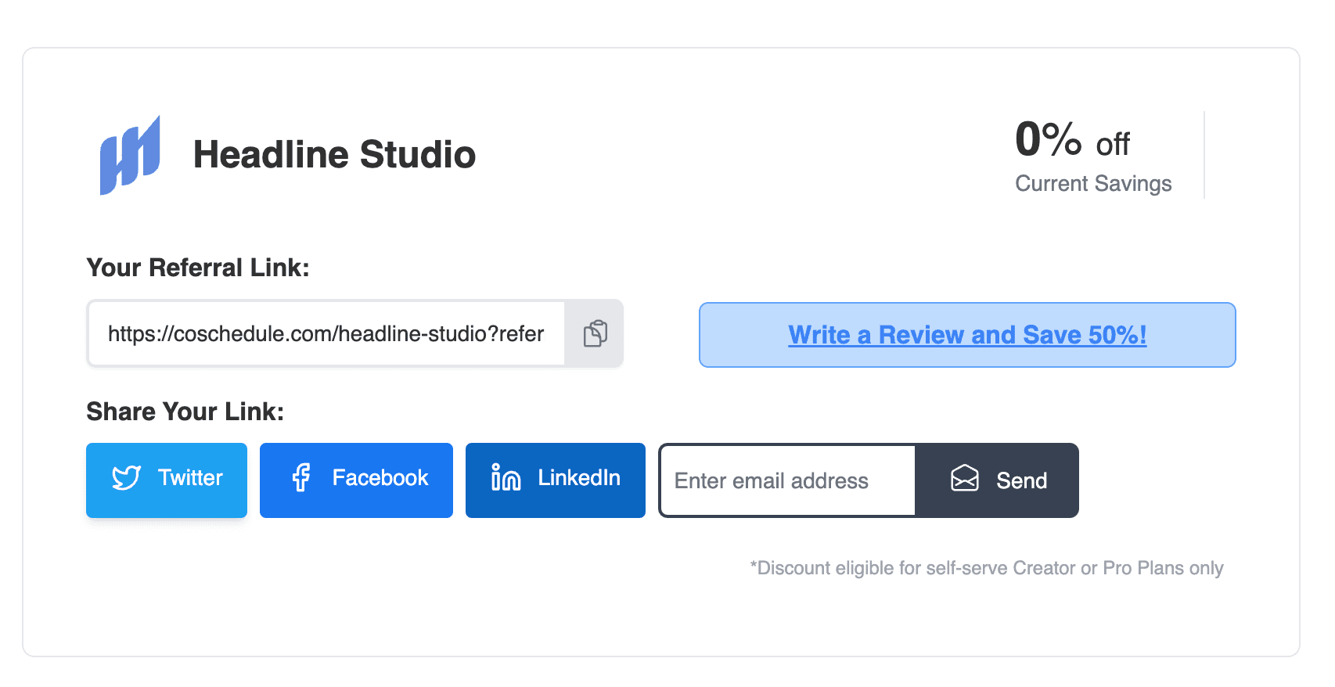Viewport: 1335px width, 687px height.
Task: Click the open envelope icon
Action: pos(964,478)
